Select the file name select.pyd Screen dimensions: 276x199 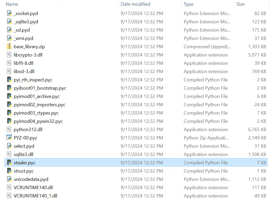(24, 146)
